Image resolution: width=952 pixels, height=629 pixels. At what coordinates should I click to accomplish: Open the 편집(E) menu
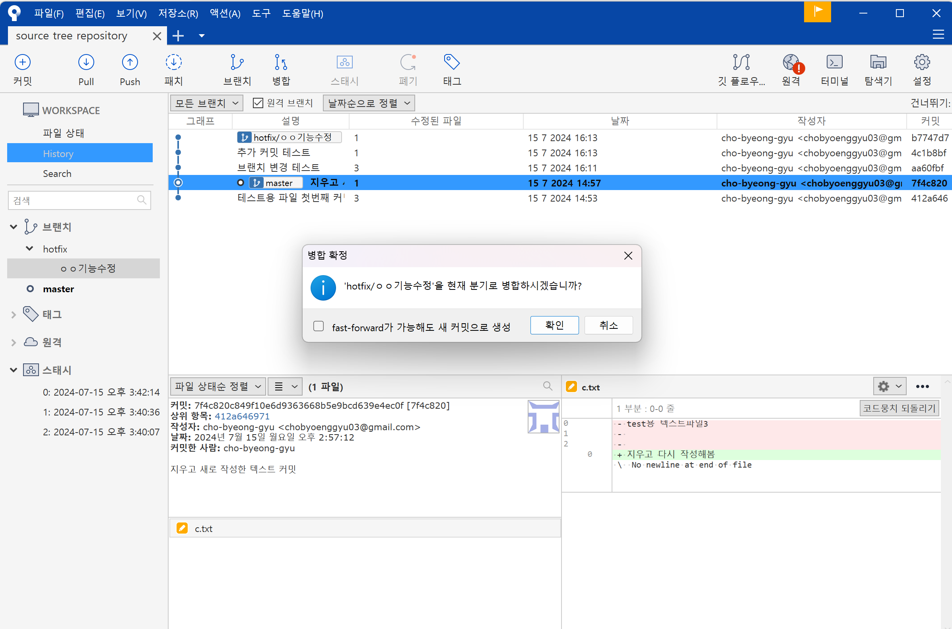[x=90, y=13]
